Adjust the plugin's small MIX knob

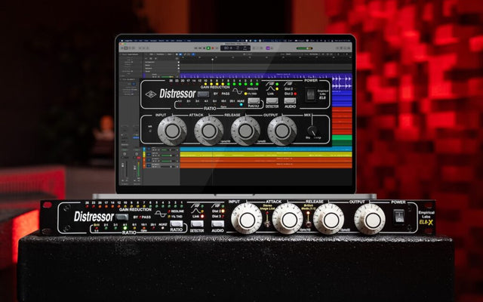(312, 131)
